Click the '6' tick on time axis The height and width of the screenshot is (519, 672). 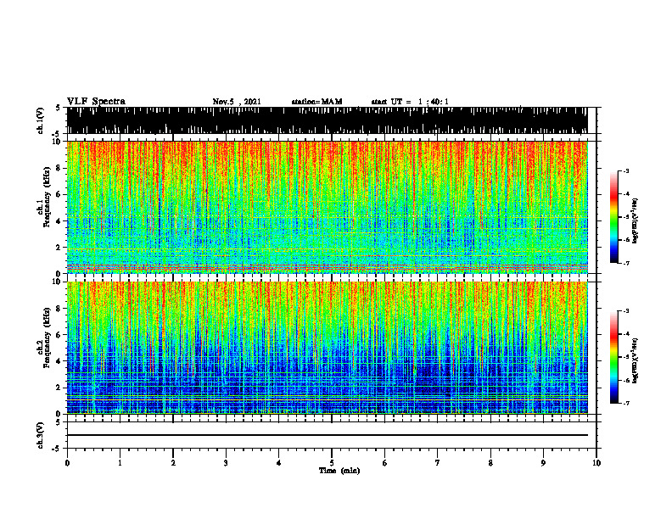click(x=385, y=463)
